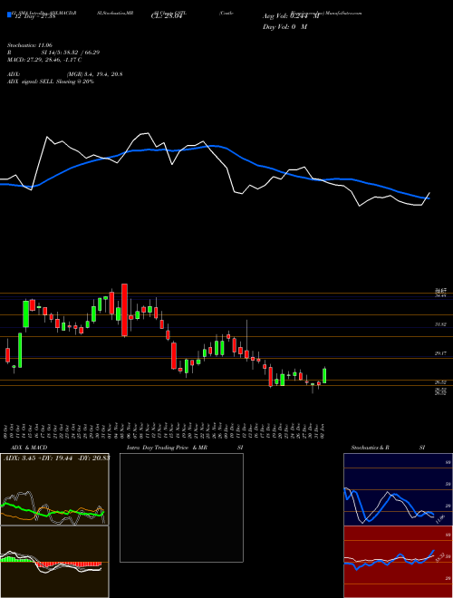Screen dimensions: 453x598
Task: Click the '(MGR) 3.4, 19.4, 20.8' ADX values
Action: (x=94, y=74)
